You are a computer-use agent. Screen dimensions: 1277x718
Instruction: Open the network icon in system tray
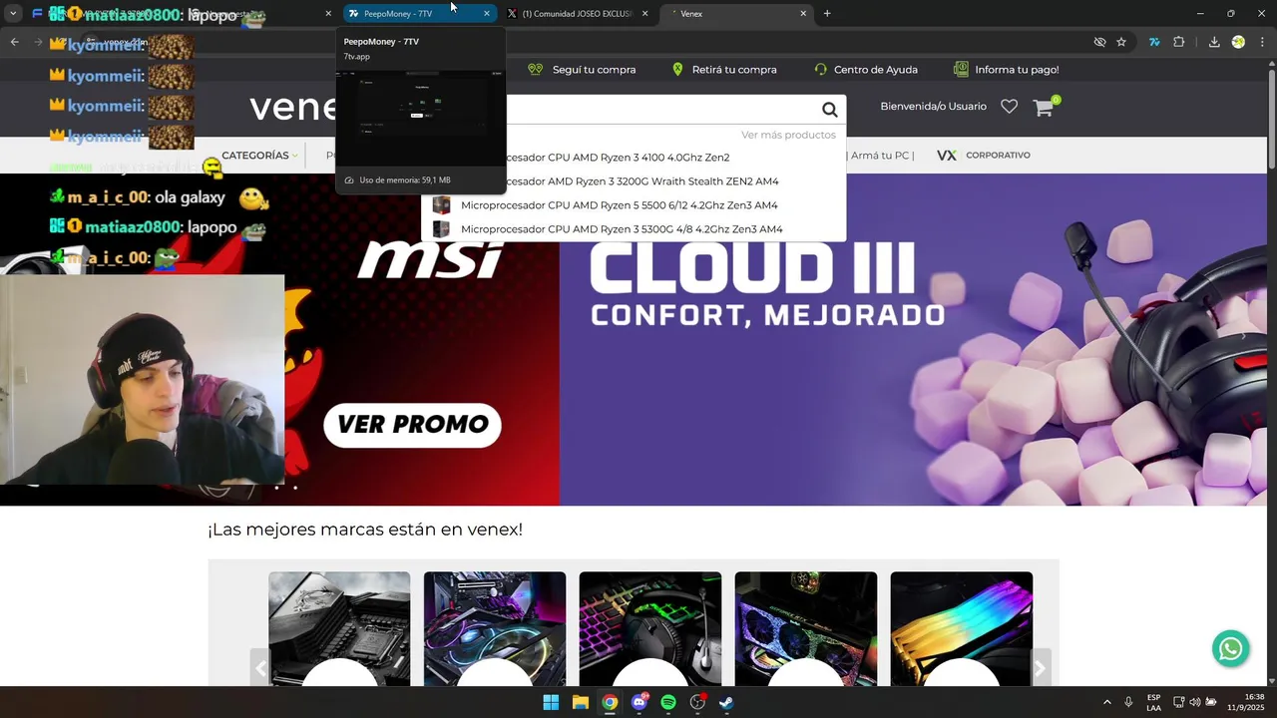(x=1178, y=702)
